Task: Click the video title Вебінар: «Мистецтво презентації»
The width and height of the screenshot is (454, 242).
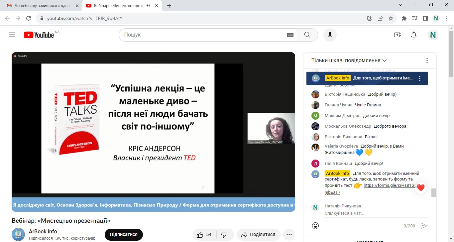Action: (61, 221)
